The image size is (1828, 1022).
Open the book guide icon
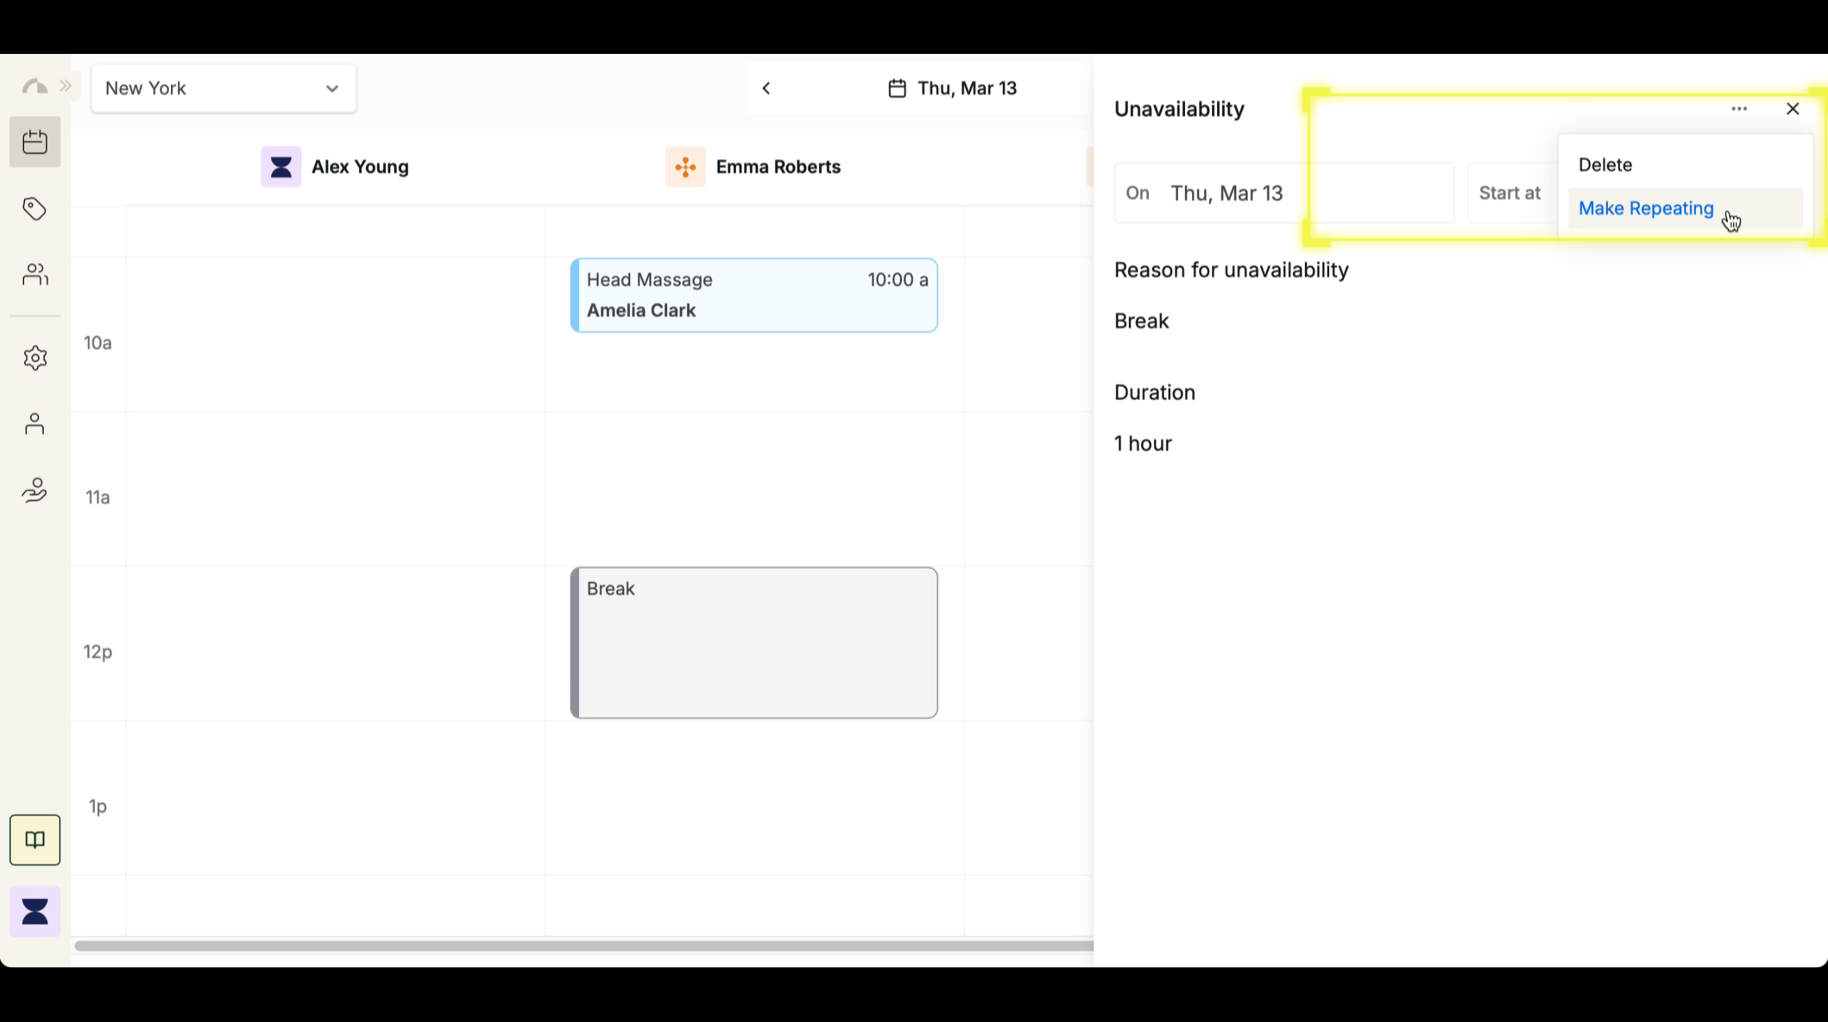point(35,840)
